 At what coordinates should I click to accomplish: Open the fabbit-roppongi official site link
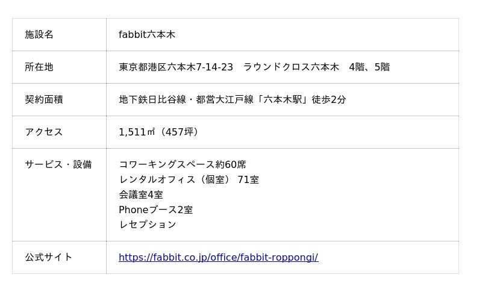tap(218, 257)
